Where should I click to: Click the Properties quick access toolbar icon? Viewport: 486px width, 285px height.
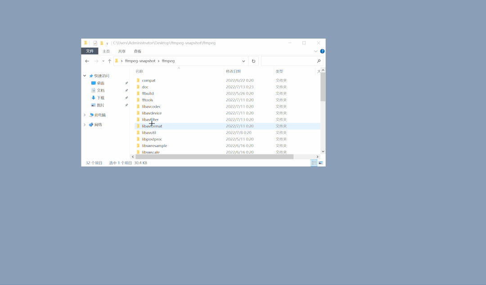(95, 43)
